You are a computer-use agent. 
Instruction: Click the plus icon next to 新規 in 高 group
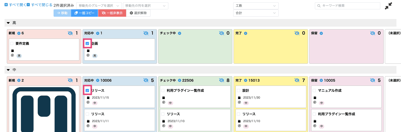click(x=19, y=33)
